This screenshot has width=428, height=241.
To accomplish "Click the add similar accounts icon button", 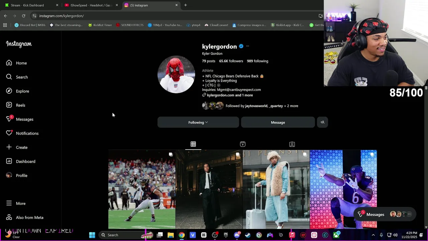I will coord(322,122).
